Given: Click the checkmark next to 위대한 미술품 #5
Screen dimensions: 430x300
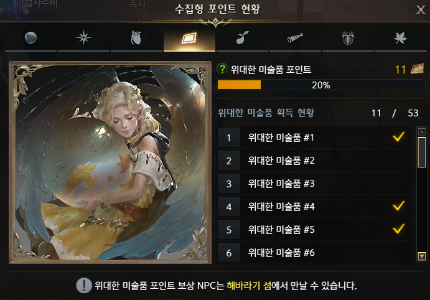Looking at the screenshot, I should pos(398,228).
